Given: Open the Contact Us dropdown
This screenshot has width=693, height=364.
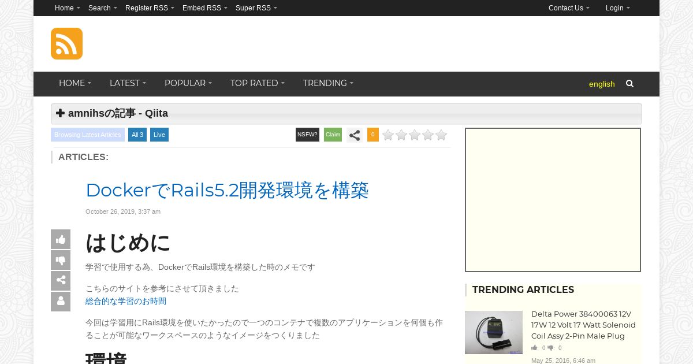Looking at the screenshot, I should pos(569,8).
